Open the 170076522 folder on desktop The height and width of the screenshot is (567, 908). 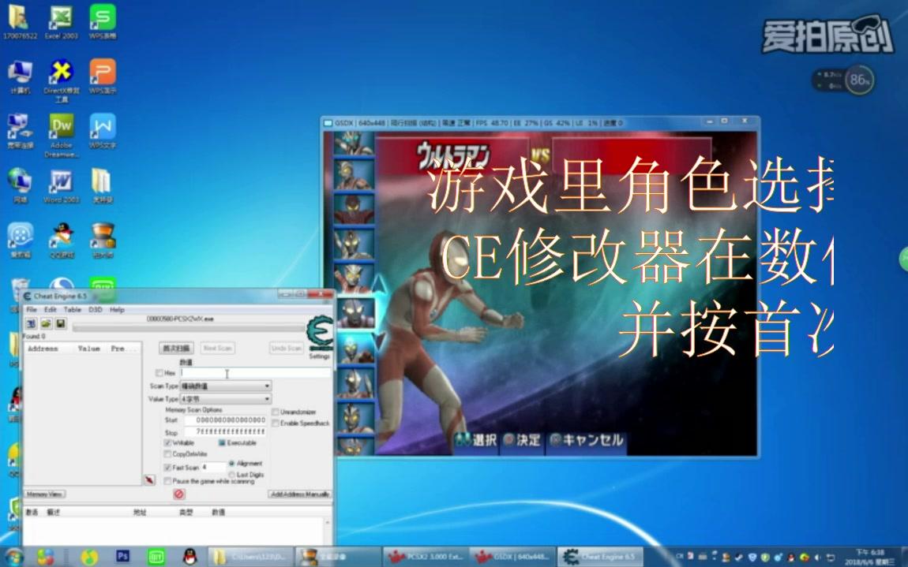pyautogui.click(x=20, y=22)
